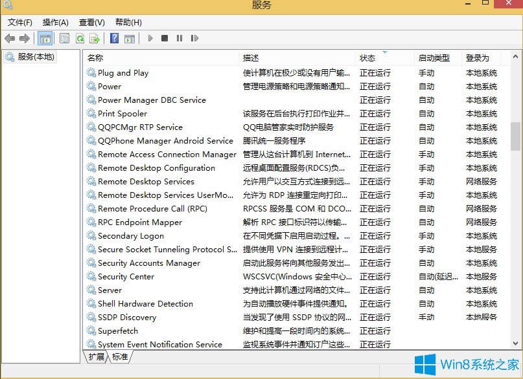Open the properties icon on the toolbar
The height and width of the screenshot is (379, 523).
tap(65, 38)
